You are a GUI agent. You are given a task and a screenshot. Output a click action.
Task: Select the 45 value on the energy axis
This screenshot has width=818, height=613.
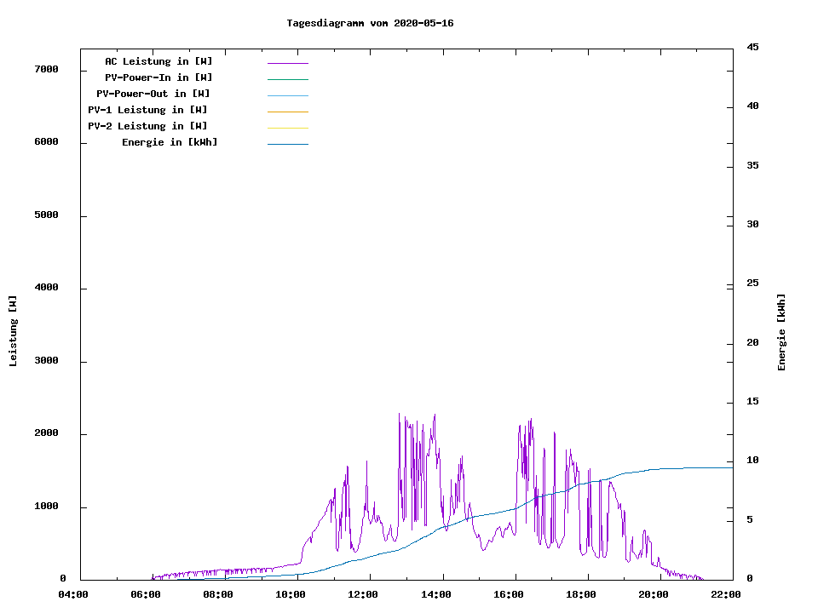pyautogui.click(x=752, y=47)
